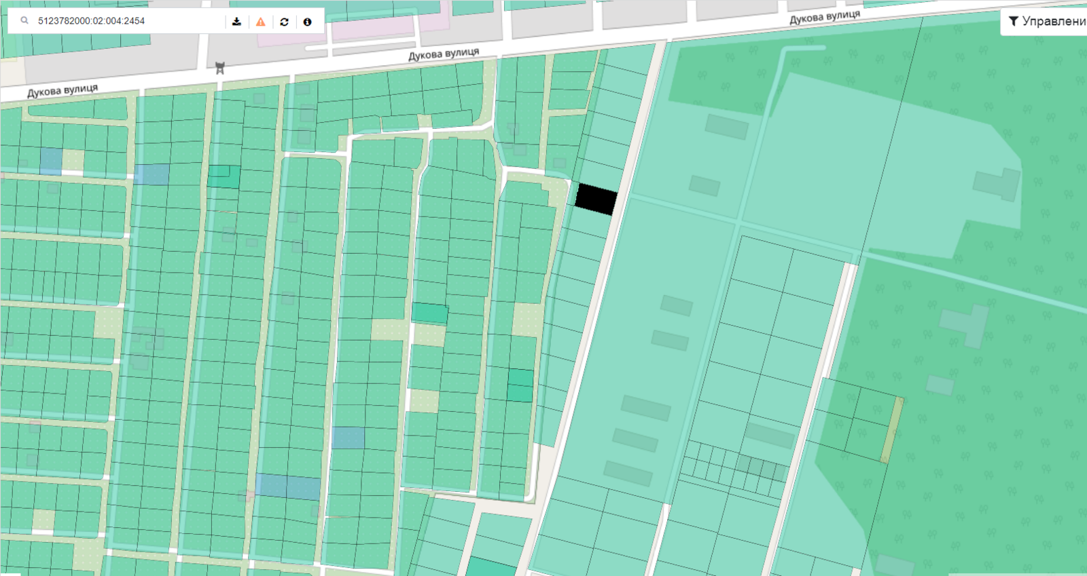Click the wide blue parcel pair near bottom

click(x=288, y=486)
